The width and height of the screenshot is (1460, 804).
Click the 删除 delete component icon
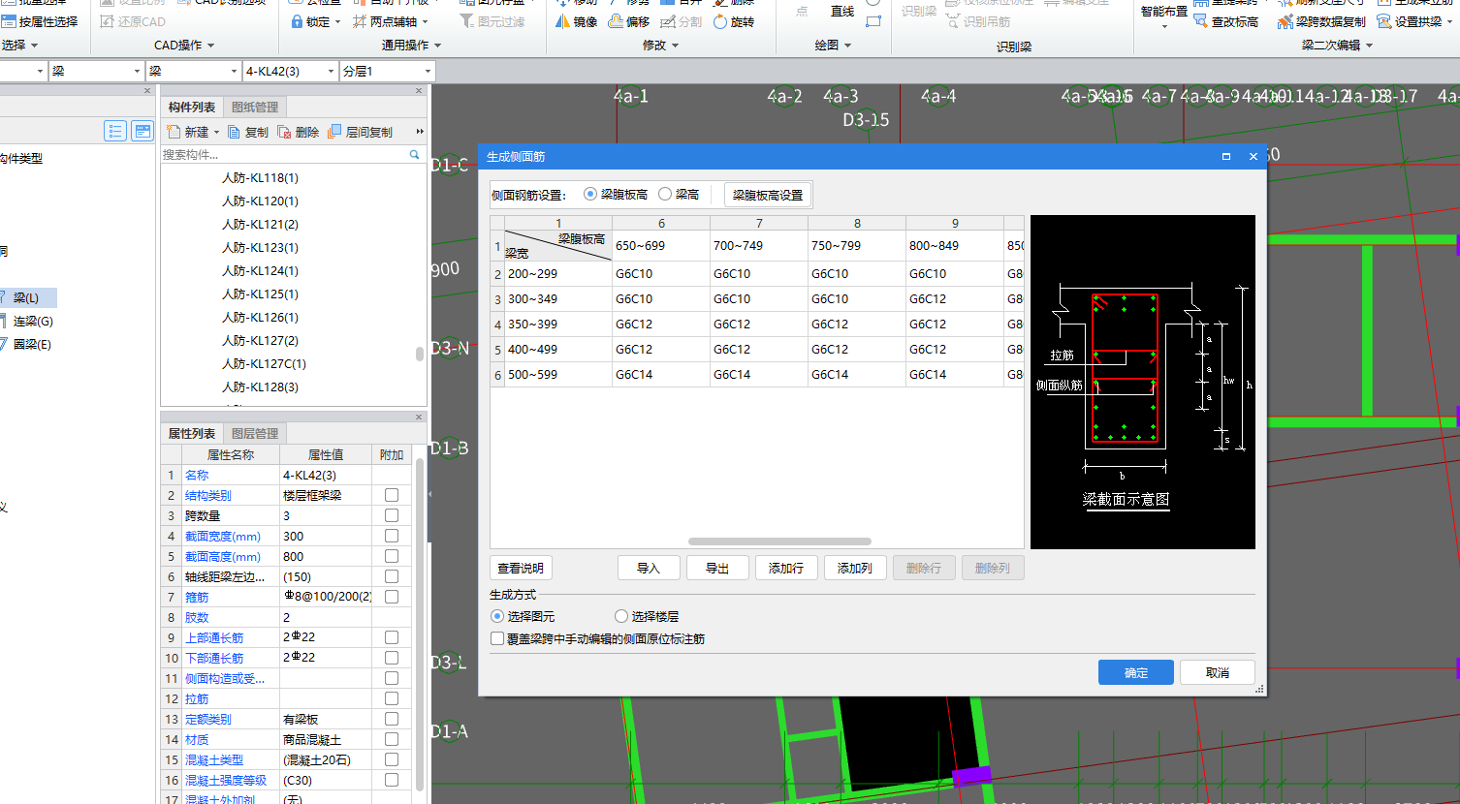click(x=284, y=132)
